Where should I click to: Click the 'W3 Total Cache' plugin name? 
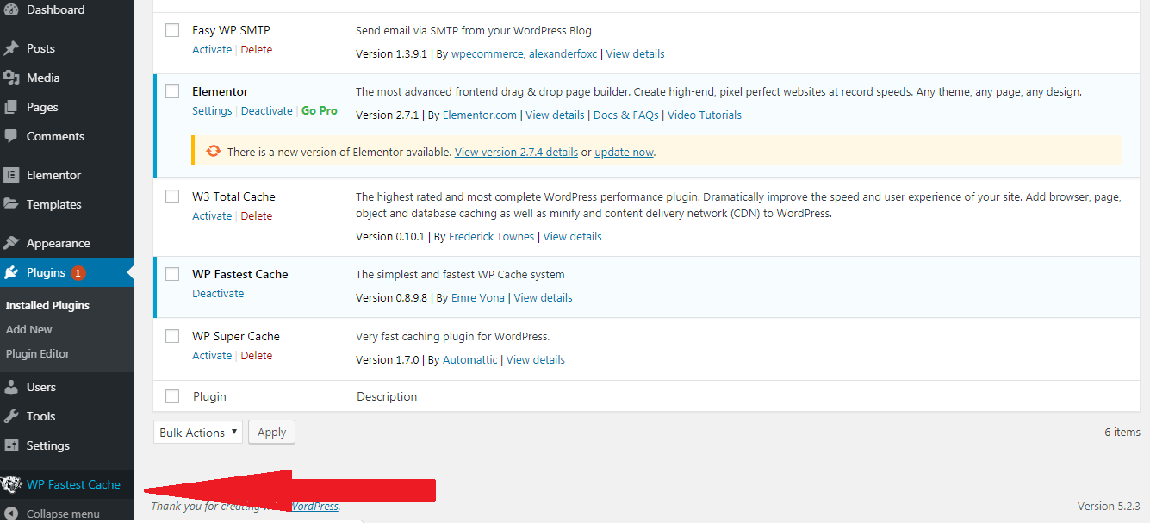point(233,196)
